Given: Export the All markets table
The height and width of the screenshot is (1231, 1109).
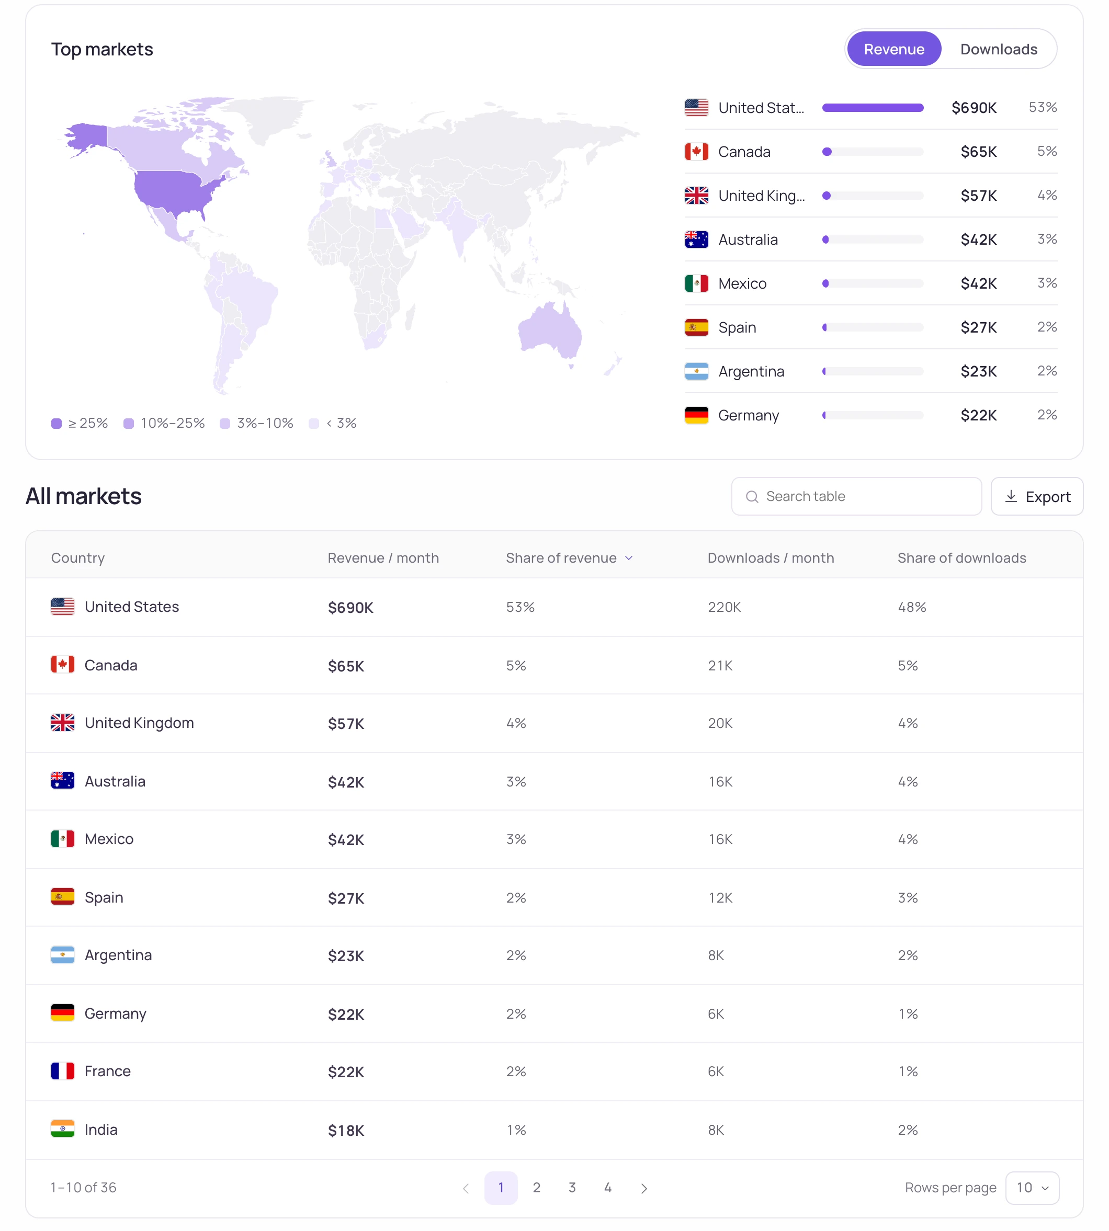Looking at the screenshot, I should tap(1036, 496).
